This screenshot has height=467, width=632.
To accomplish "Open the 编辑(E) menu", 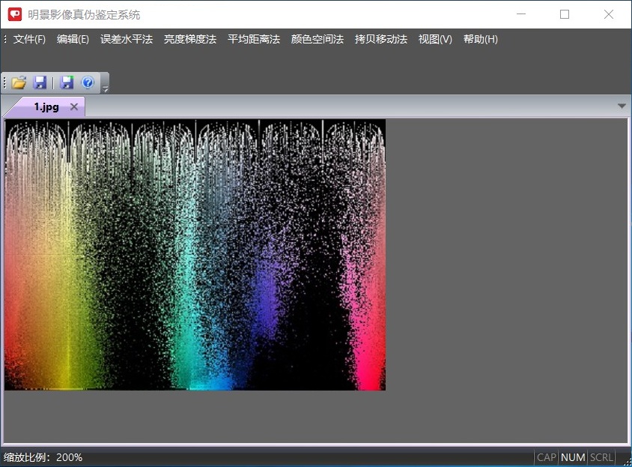I will pyautogui.click(x=73, y=39).
